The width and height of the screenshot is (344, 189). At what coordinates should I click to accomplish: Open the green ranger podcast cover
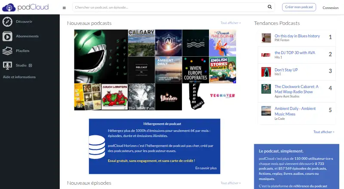tap(101, 56)
